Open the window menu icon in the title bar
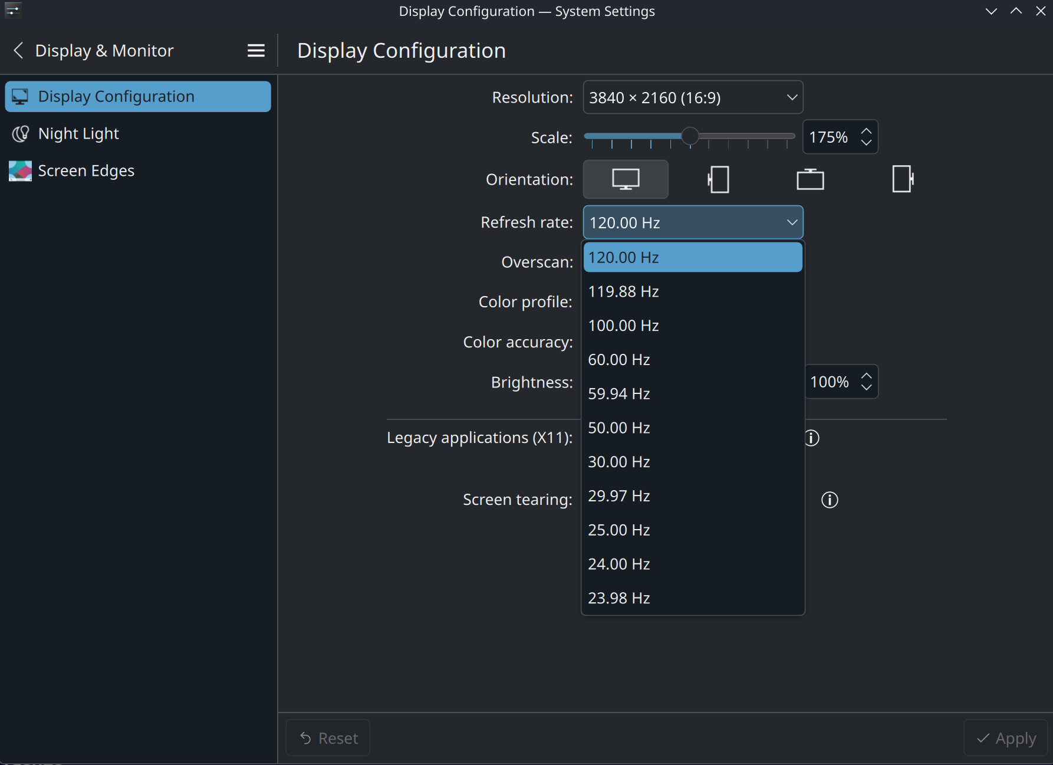This screenshot has width=1053, height=765. click(x=12, y=11)
